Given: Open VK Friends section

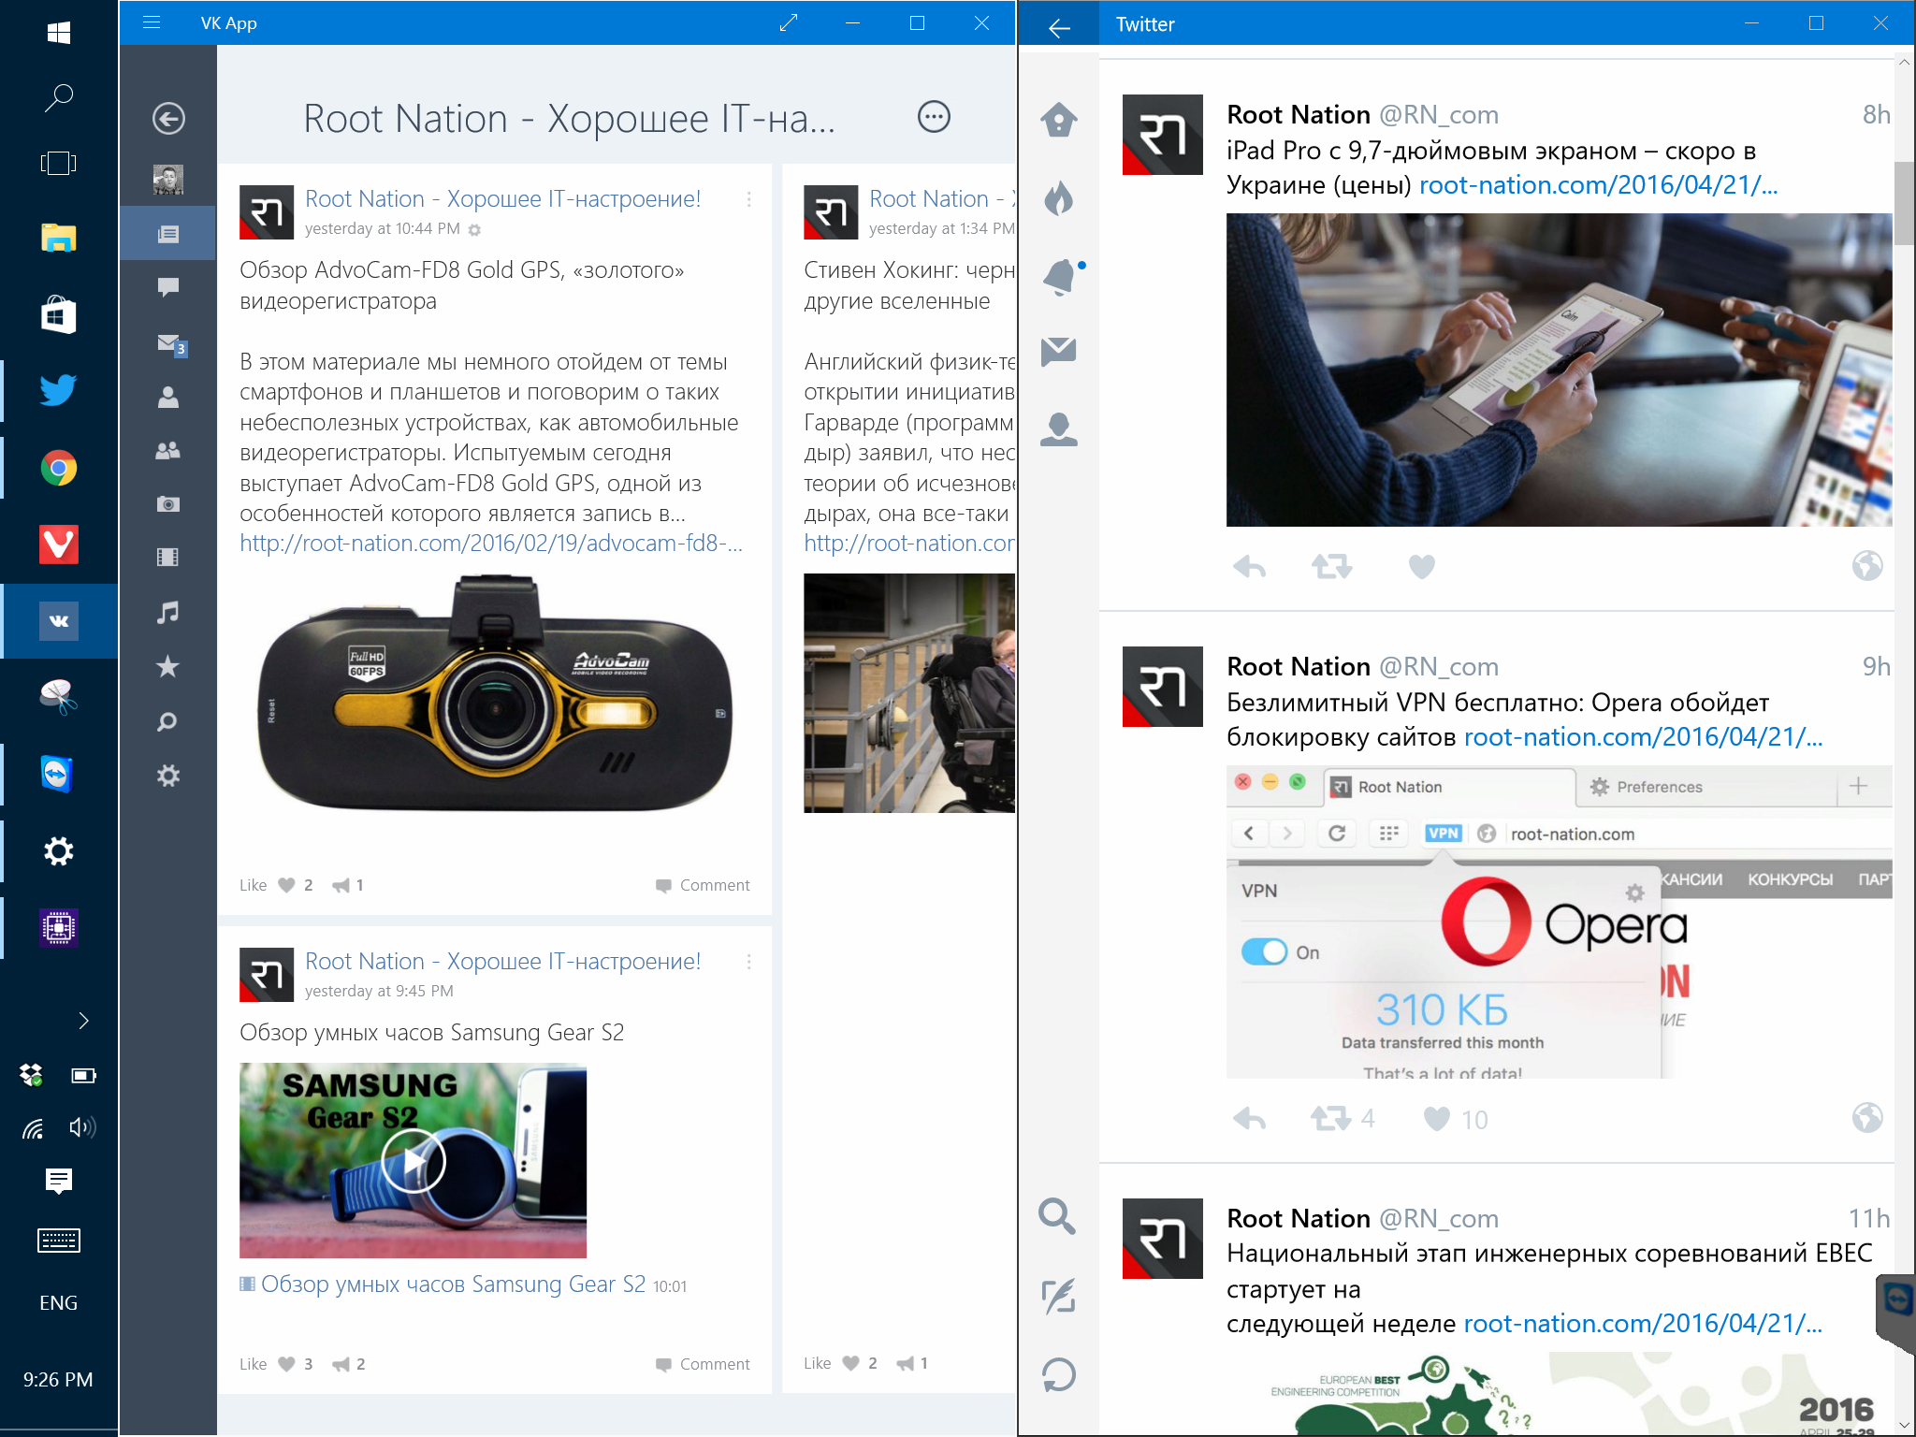Looking at the screenshot, I should (x=168, y=398).
